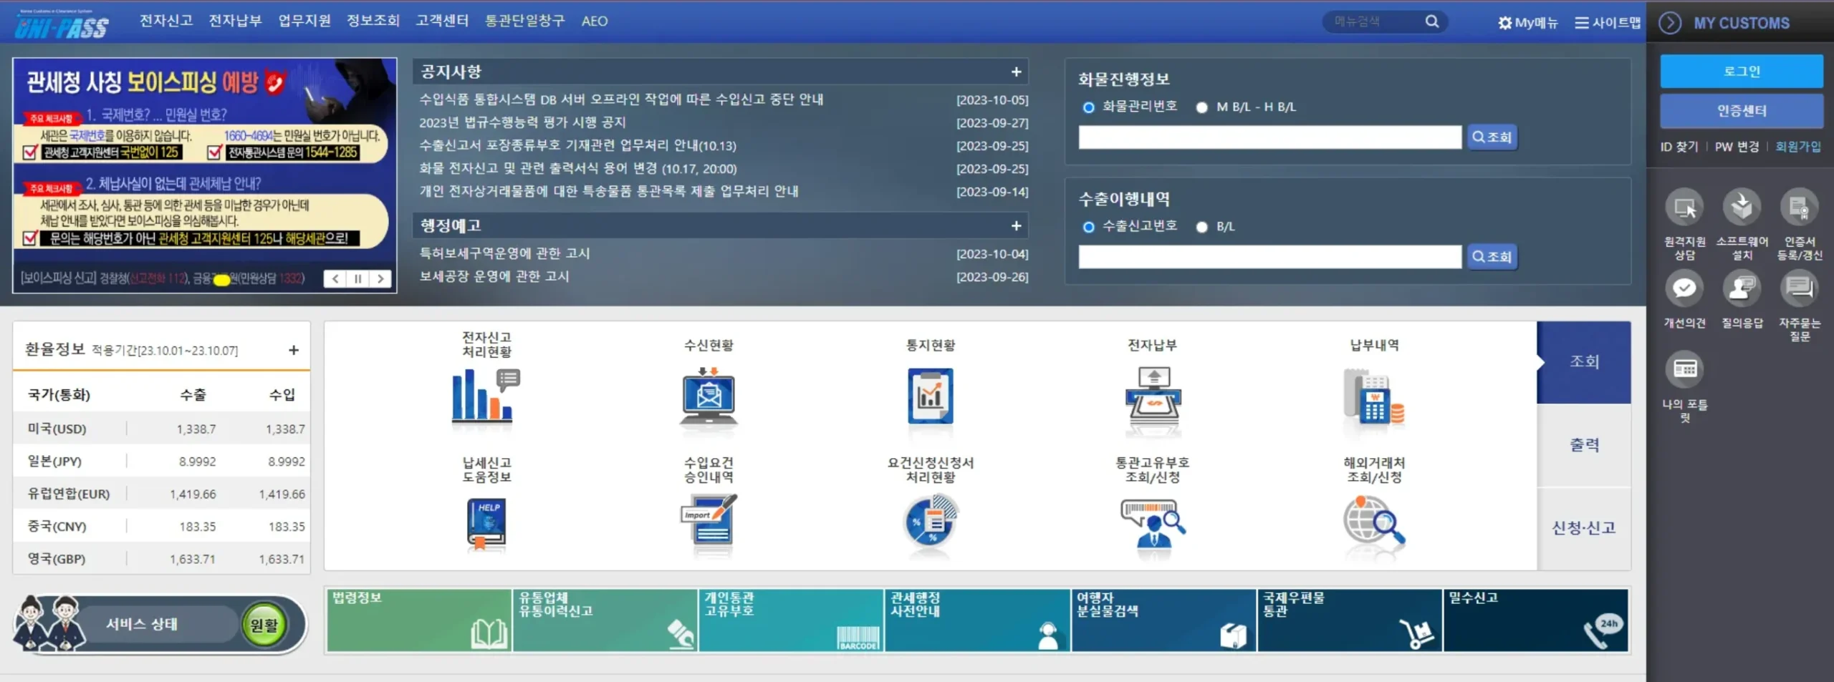Choose the B/L radio under 수출이행내역
Viewport: 1834px width, 682px height.
(1202, 227)
